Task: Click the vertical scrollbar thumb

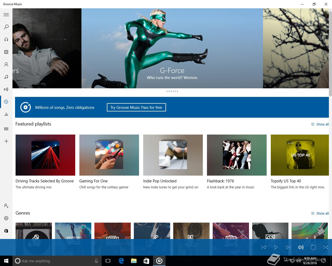Action: pos(330,53)
